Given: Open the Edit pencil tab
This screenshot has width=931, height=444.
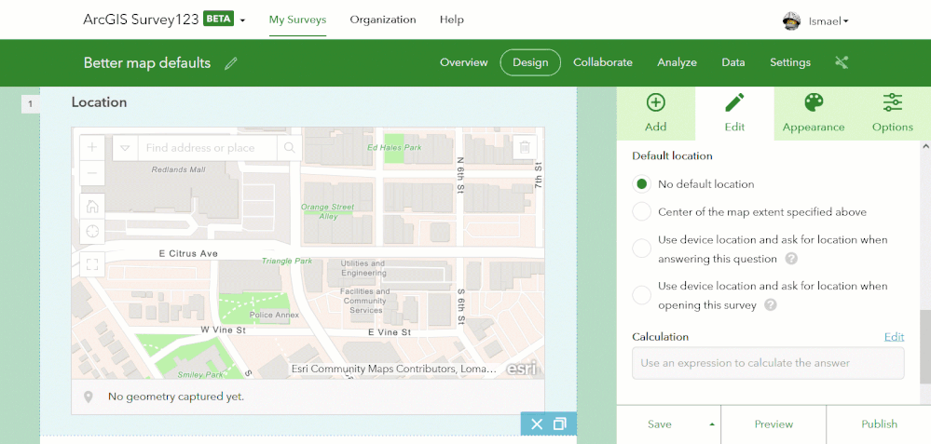Looking at the screenshot, I should point(734,114).
